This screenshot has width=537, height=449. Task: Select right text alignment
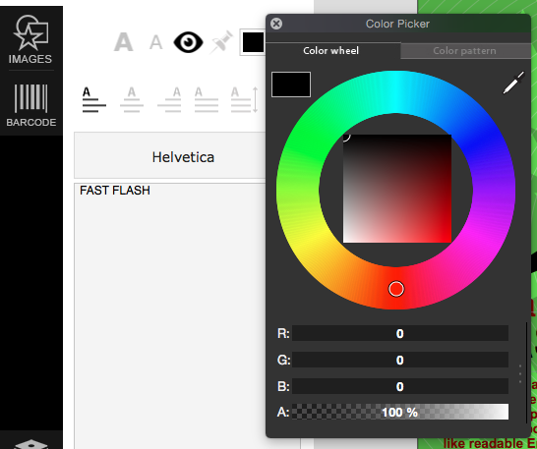[x=169, y=100]
